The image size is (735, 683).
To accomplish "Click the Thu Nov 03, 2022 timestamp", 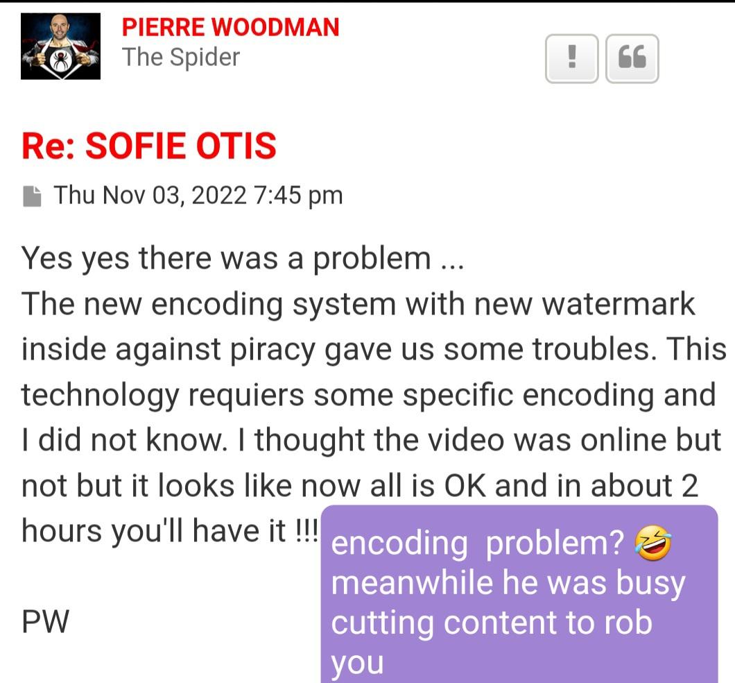I will click(x=198, y=195).
